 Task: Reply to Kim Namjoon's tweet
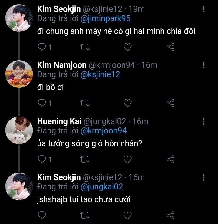(x=42, y=103)
